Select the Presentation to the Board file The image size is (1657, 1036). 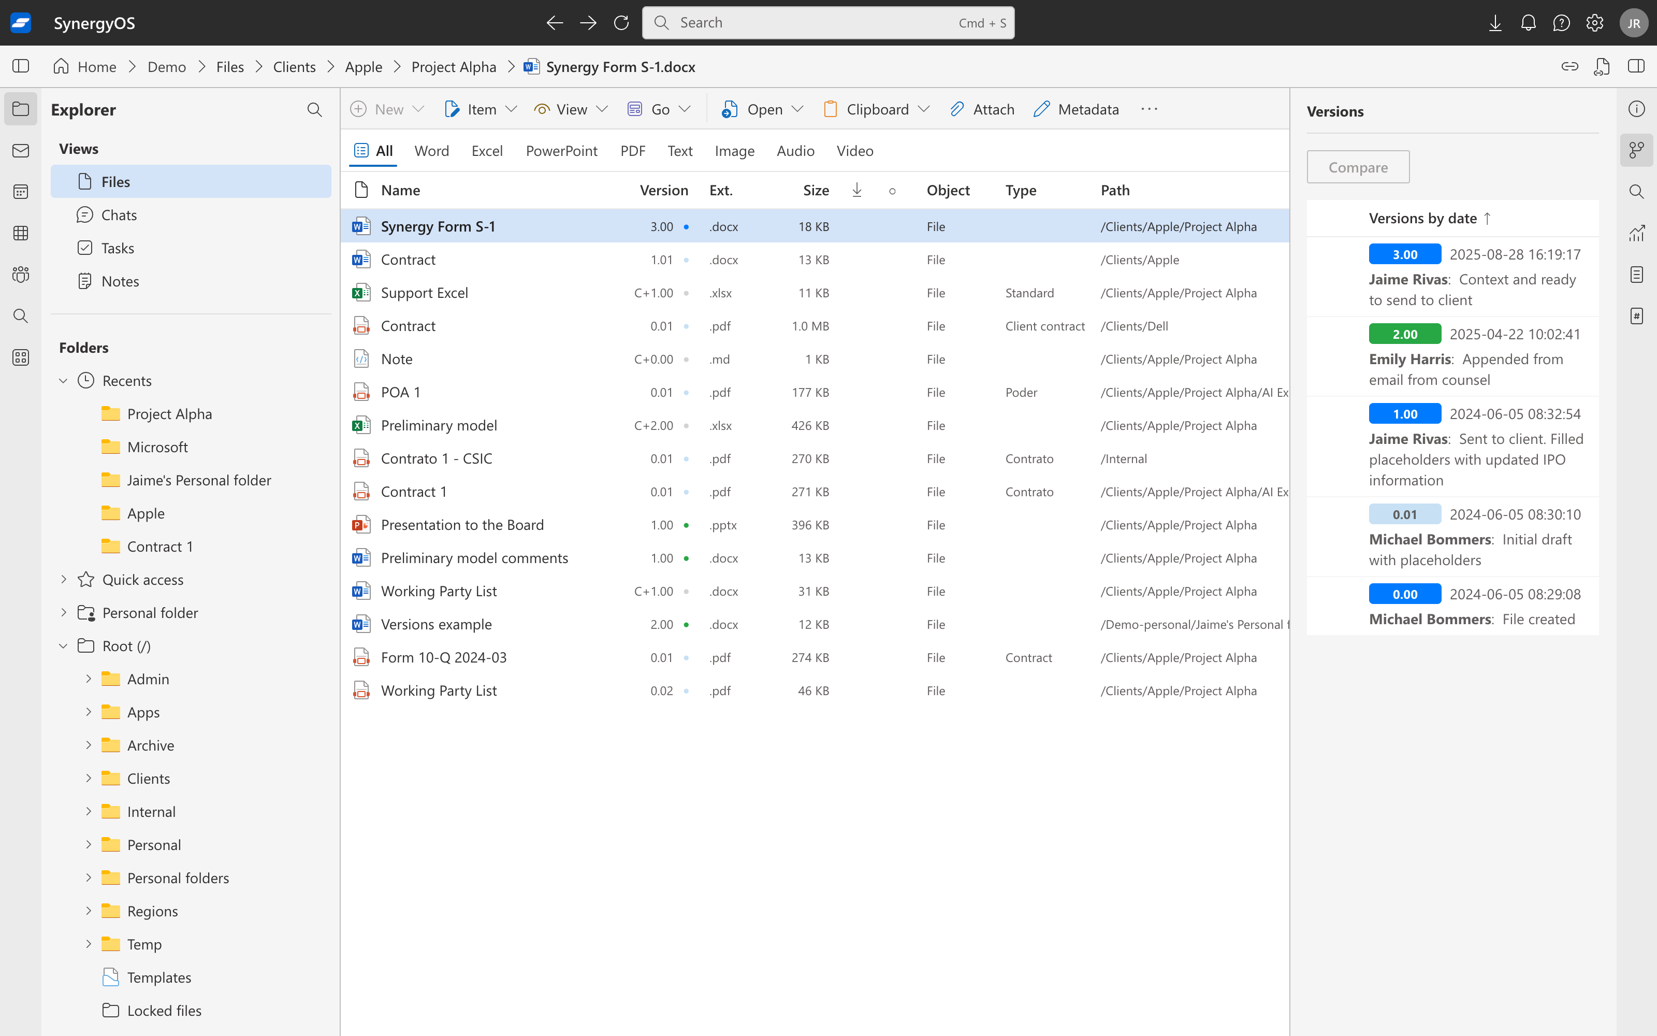(x=815, y=525)
